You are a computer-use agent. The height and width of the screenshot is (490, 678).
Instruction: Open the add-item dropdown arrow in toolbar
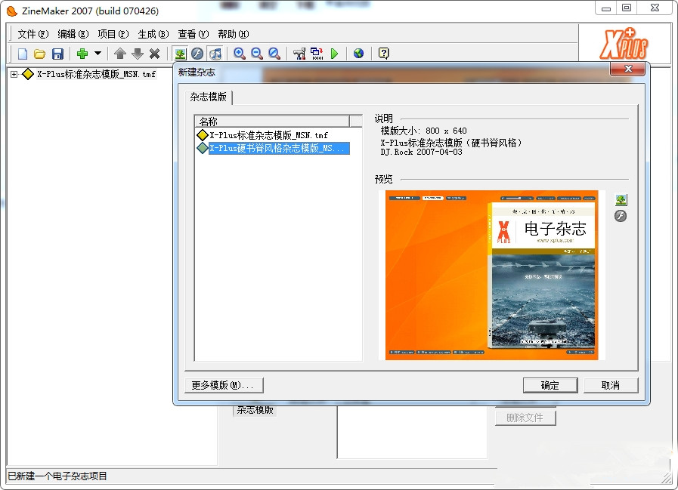click(97, 54)
